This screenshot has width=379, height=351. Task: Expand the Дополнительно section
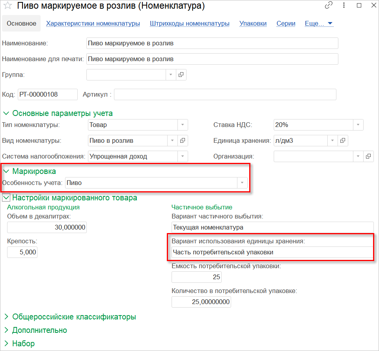click(x=7, y=330)
